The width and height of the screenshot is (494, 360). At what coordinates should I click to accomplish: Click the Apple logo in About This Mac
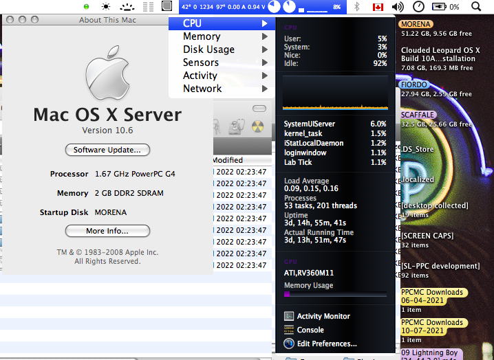click(x=107, y=72)
